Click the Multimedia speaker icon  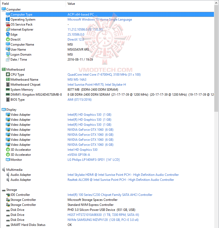pos(4,169)
